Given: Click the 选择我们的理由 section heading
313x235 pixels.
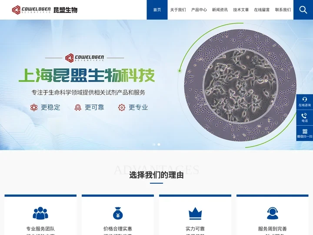Looking at the screenshot, I should point(156,175).
